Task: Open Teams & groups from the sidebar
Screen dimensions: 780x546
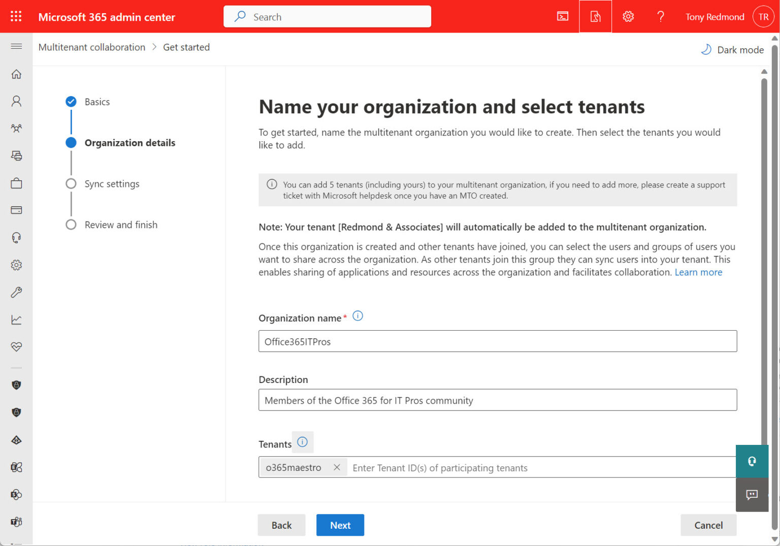Action: tap(16, 129)
